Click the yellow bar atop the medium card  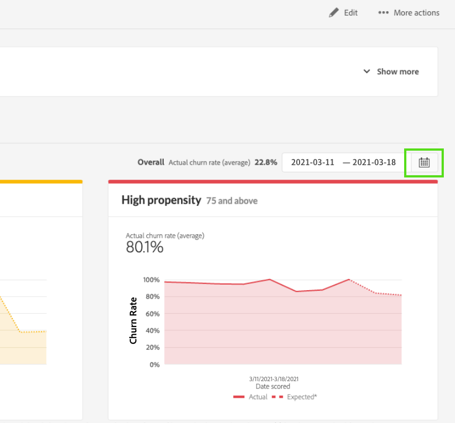tap(41, 182)
